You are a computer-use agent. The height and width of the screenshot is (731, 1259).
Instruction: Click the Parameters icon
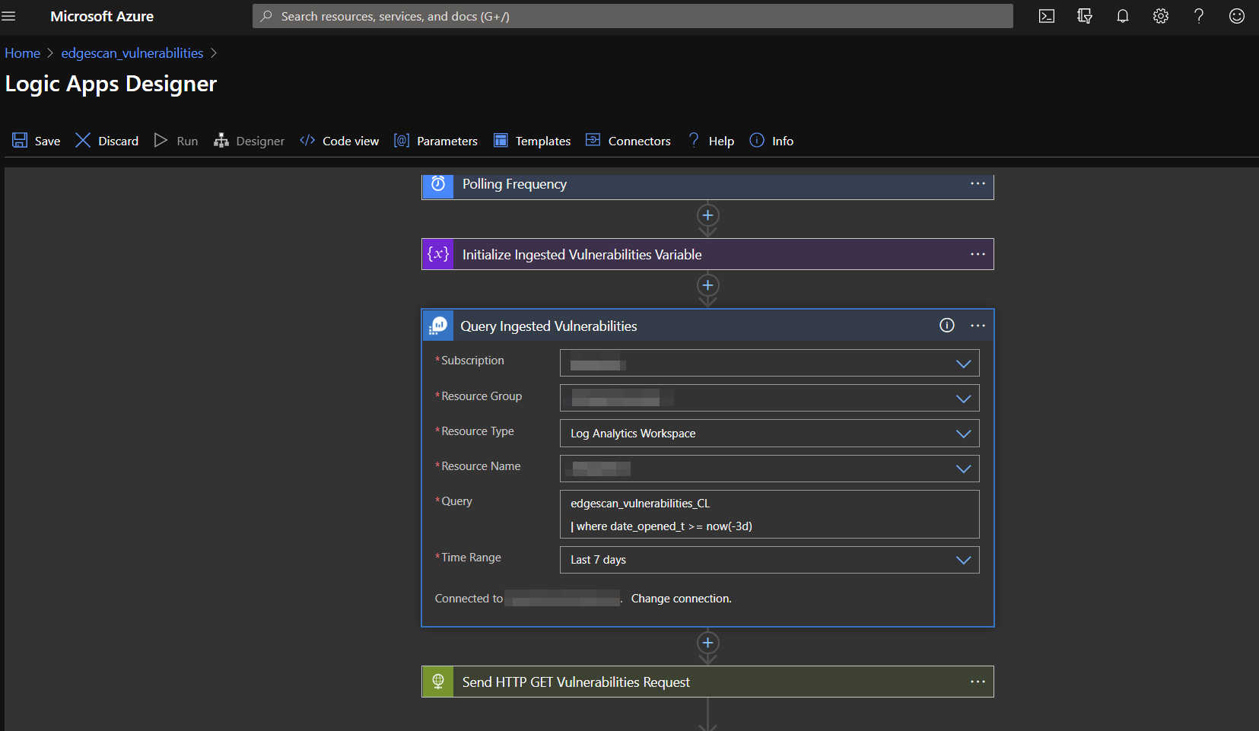pyautogui.click(x=402, y=140)
